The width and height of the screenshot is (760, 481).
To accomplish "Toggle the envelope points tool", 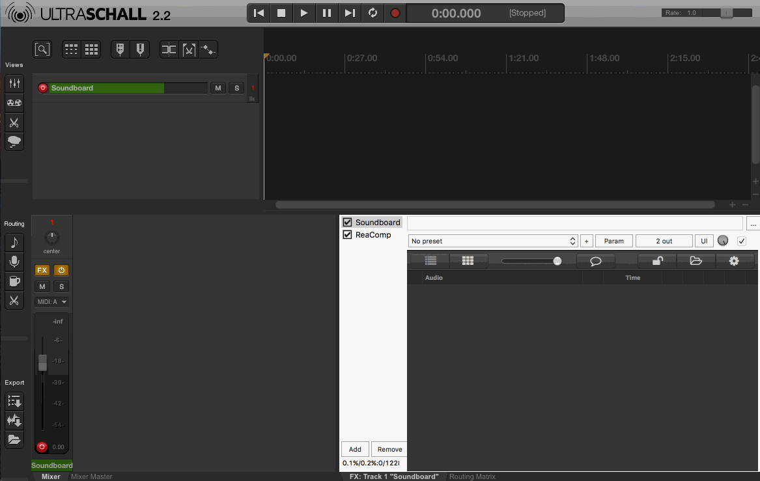I will tap(208, 49).
